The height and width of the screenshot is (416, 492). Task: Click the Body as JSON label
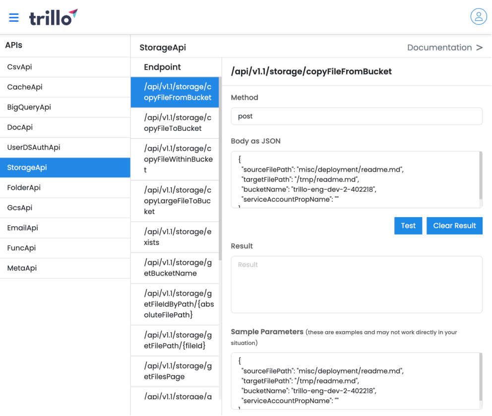[x=256, y=141]
